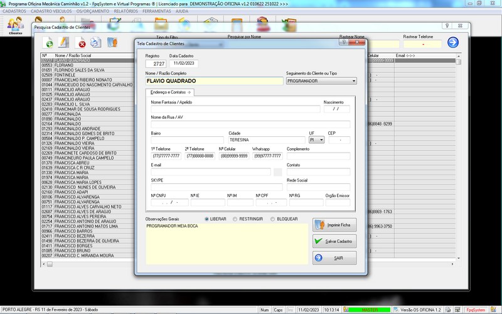This screenshot has height=314, width=502.
Task: Click the SAIR button
Action: coord(334,257)
